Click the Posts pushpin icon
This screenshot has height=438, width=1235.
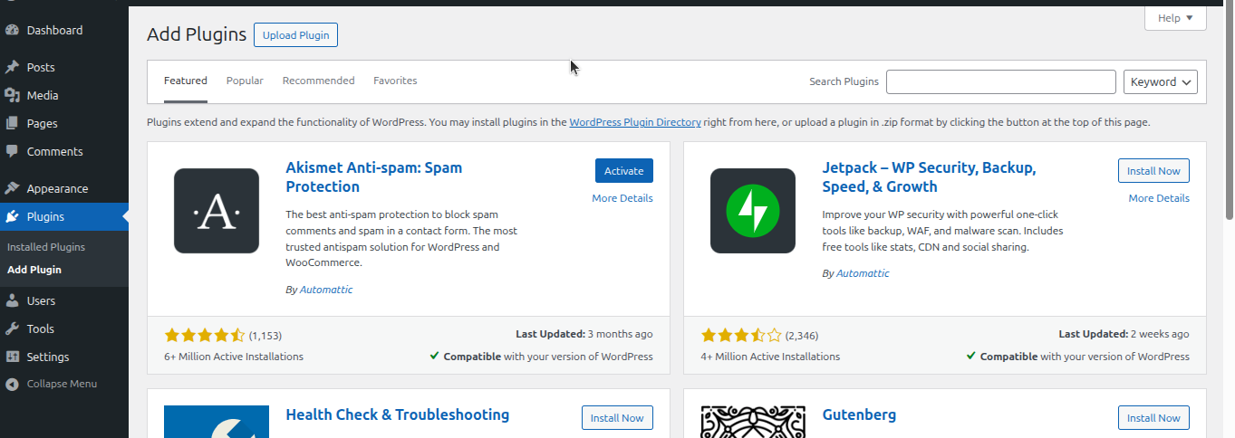tap(12, 67)
